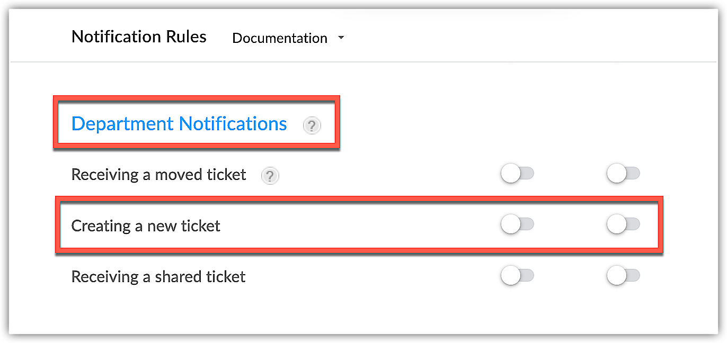The image size is (727, 343).
Task: Turn on left switch for Creating a new ticket
Action: [x=517, y=225]
